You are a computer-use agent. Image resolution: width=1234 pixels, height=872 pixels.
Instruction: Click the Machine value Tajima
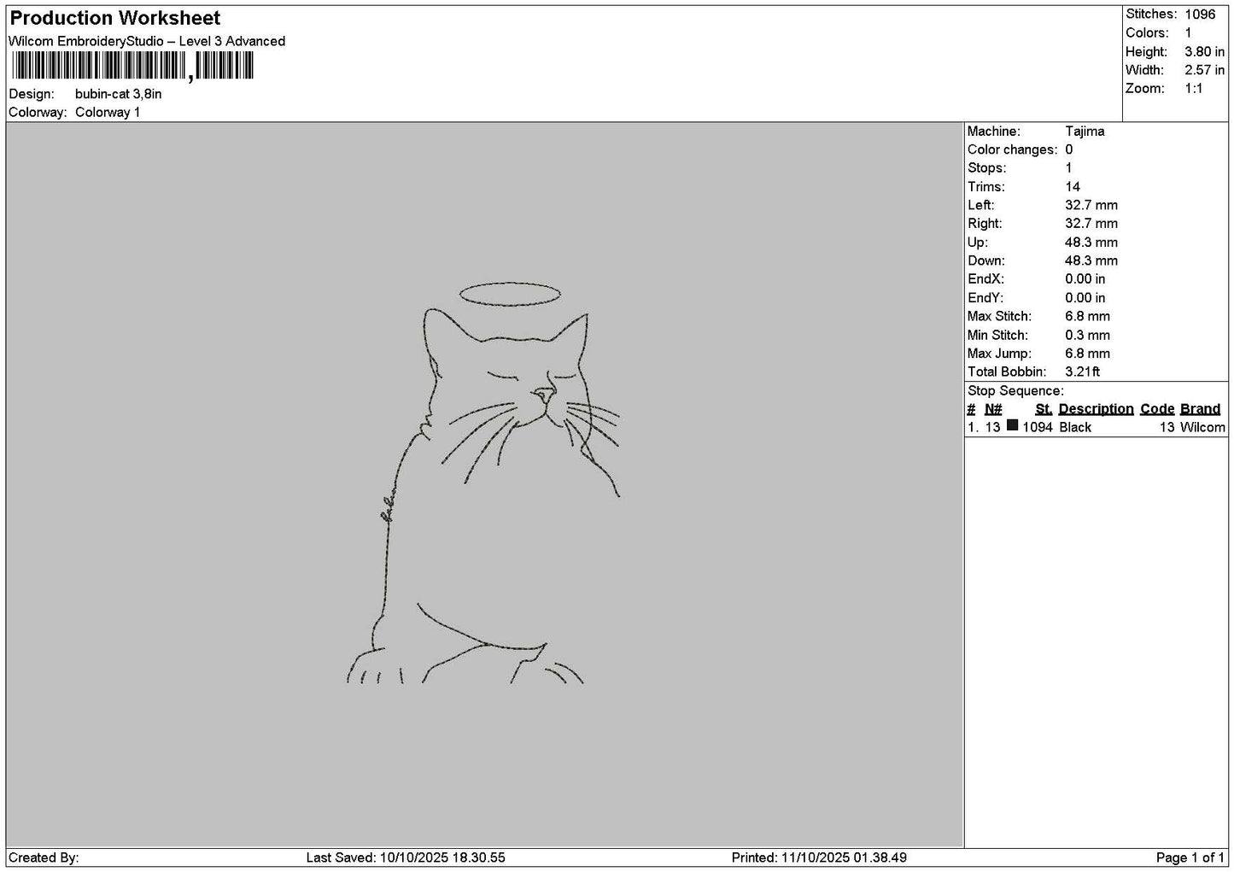1085,132
